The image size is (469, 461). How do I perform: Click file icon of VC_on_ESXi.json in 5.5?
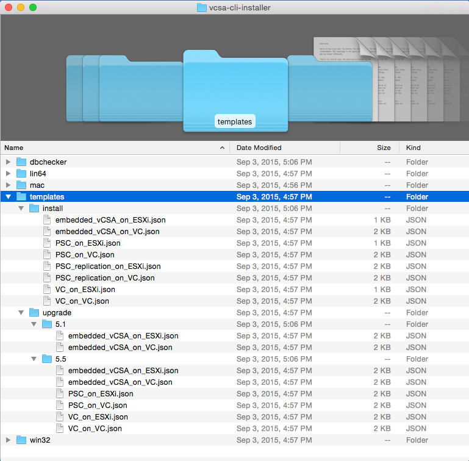click(x=60, y=417)
